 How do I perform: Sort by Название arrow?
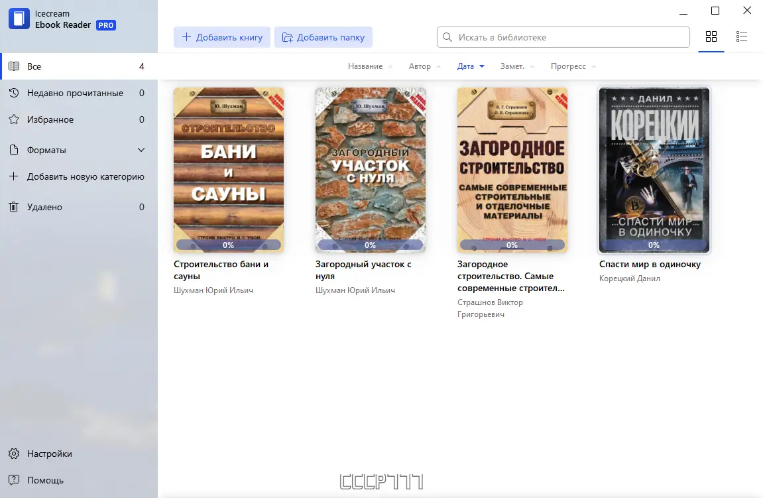(x=390, y=67)
